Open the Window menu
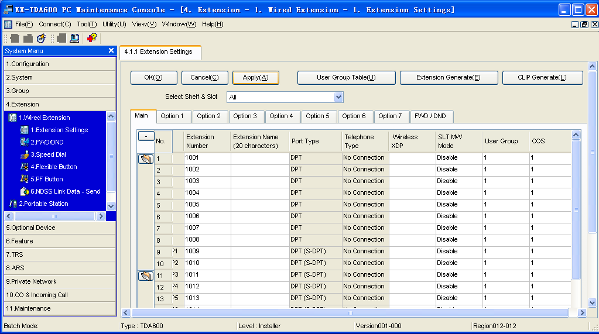 tap(179, 24)
